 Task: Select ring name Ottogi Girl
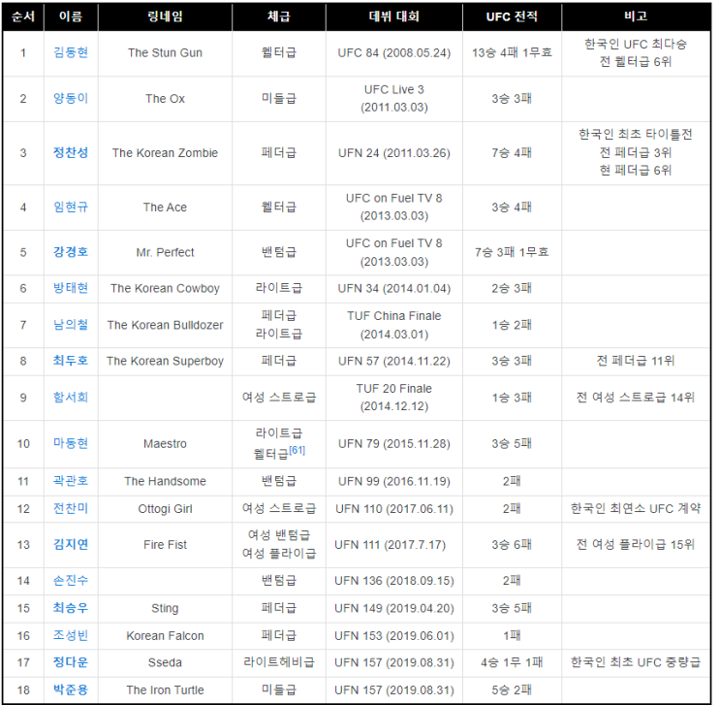click(165, 509)
